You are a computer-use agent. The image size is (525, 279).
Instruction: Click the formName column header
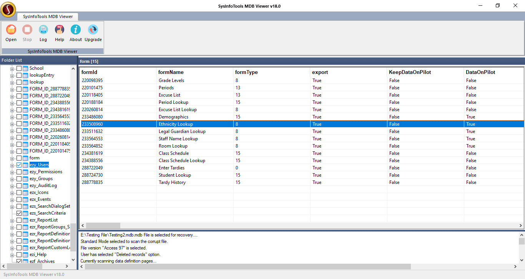[195, 72]
